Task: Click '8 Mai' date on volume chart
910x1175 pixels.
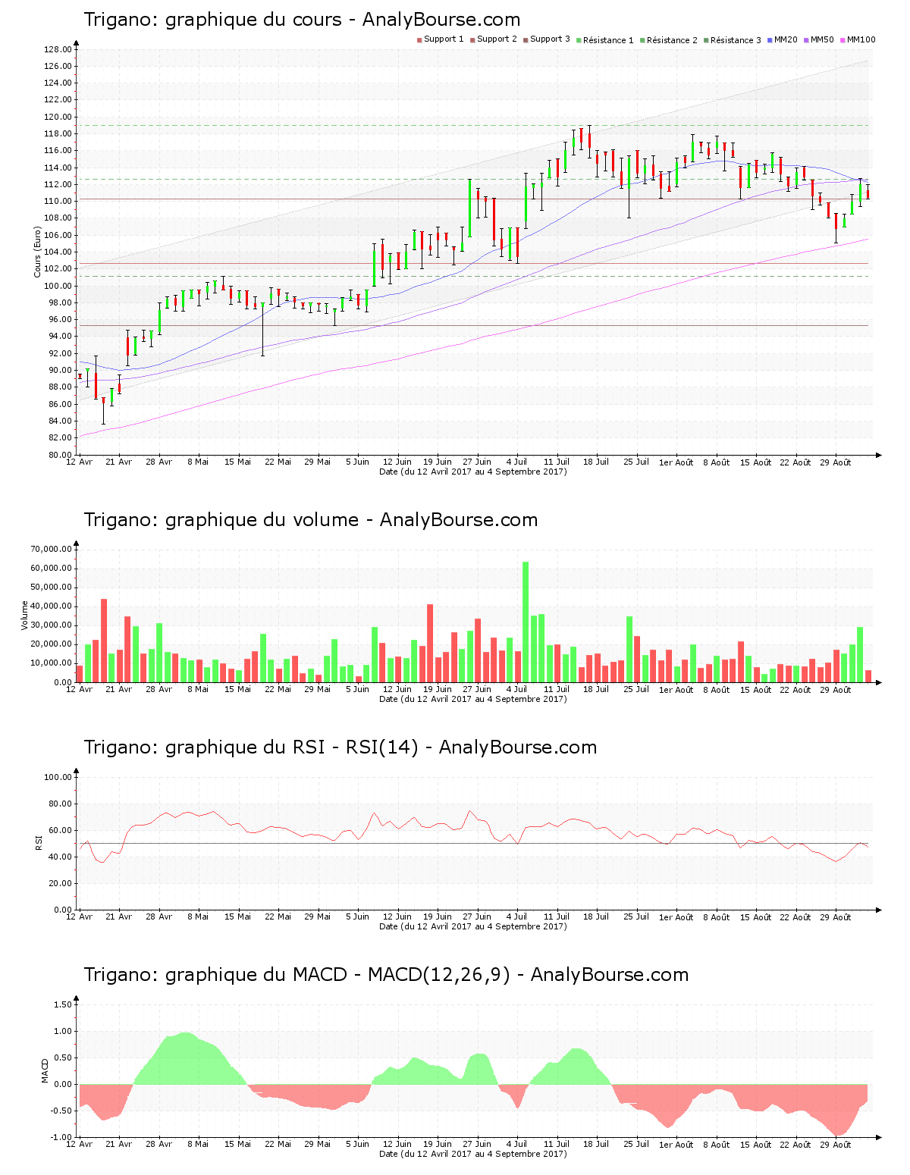Action: (x=198, y=689)
